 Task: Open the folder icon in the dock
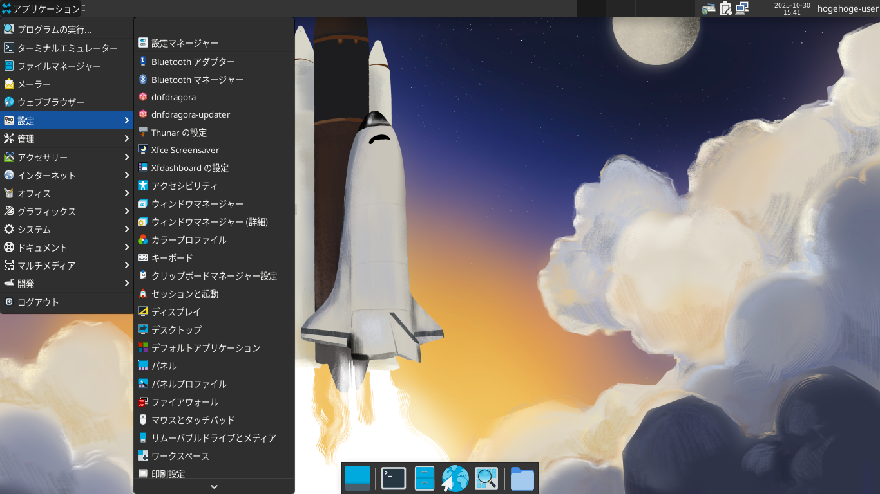pyautogui.click(x=522, y=479)
